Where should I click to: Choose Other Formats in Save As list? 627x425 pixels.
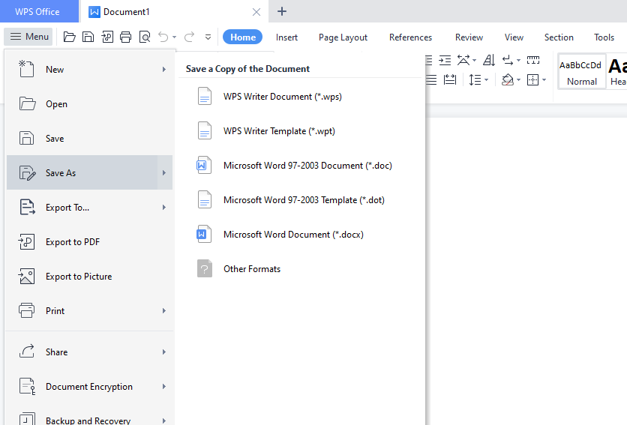point(252,269)
